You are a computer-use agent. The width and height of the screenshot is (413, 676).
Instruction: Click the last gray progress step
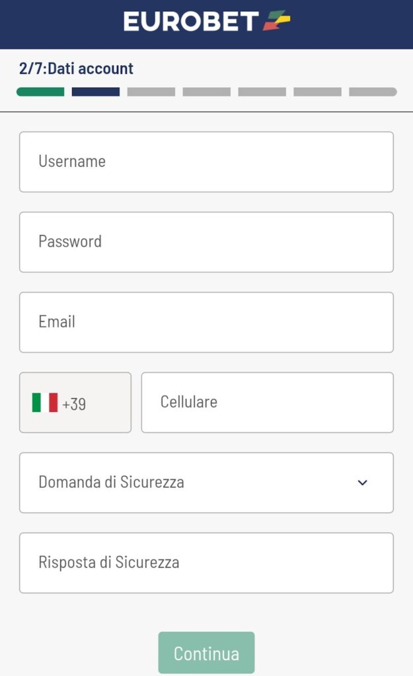click(372, 92)
